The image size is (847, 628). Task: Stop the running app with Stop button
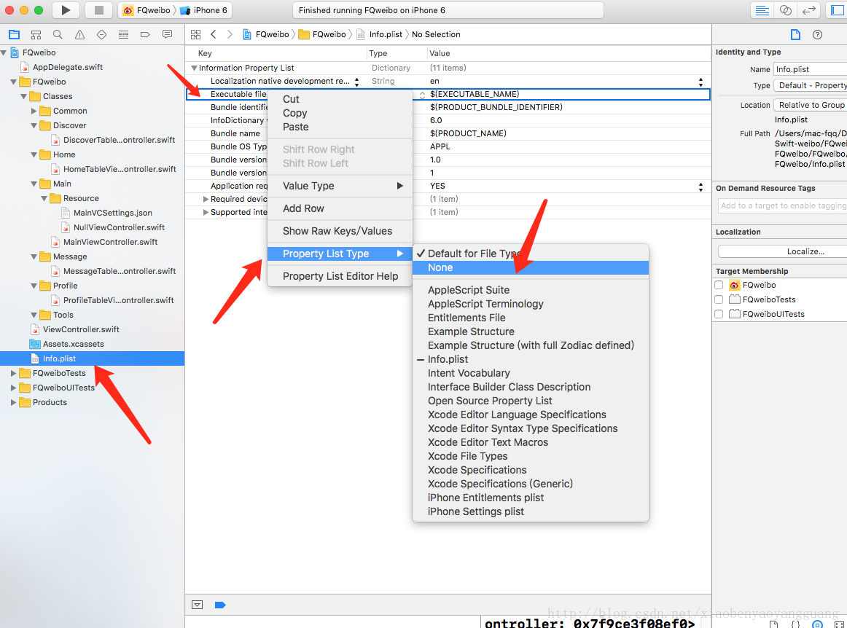[x=99, y=10]
